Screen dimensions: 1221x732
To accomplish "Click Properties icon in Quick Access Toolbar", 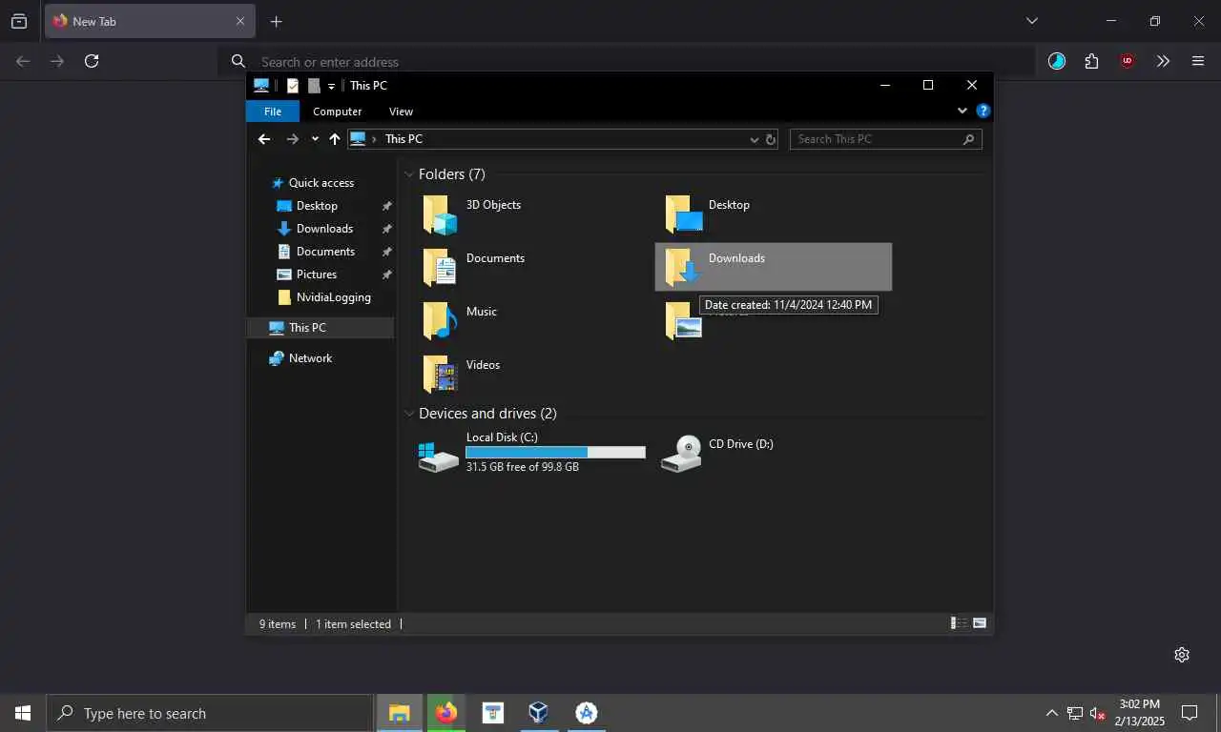I will click(293, 86).
